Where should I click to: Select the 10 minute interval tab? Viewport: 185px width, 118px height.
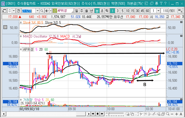pyautogui.click(x=127, y=11)
